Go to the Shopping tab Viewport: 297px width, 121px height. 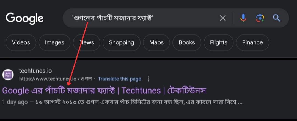point(122,42)
